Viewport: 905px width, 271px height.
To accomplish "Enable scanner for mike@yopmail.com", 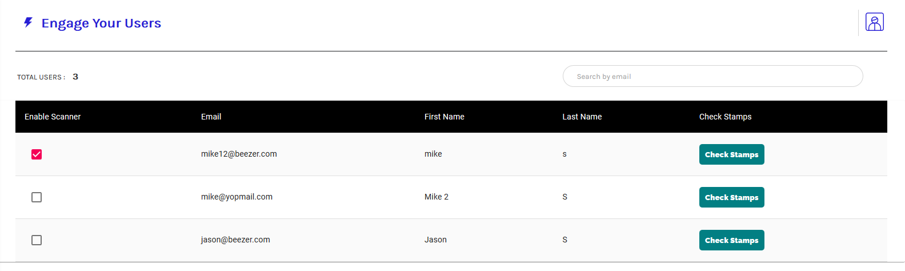I will pos(37,197).
